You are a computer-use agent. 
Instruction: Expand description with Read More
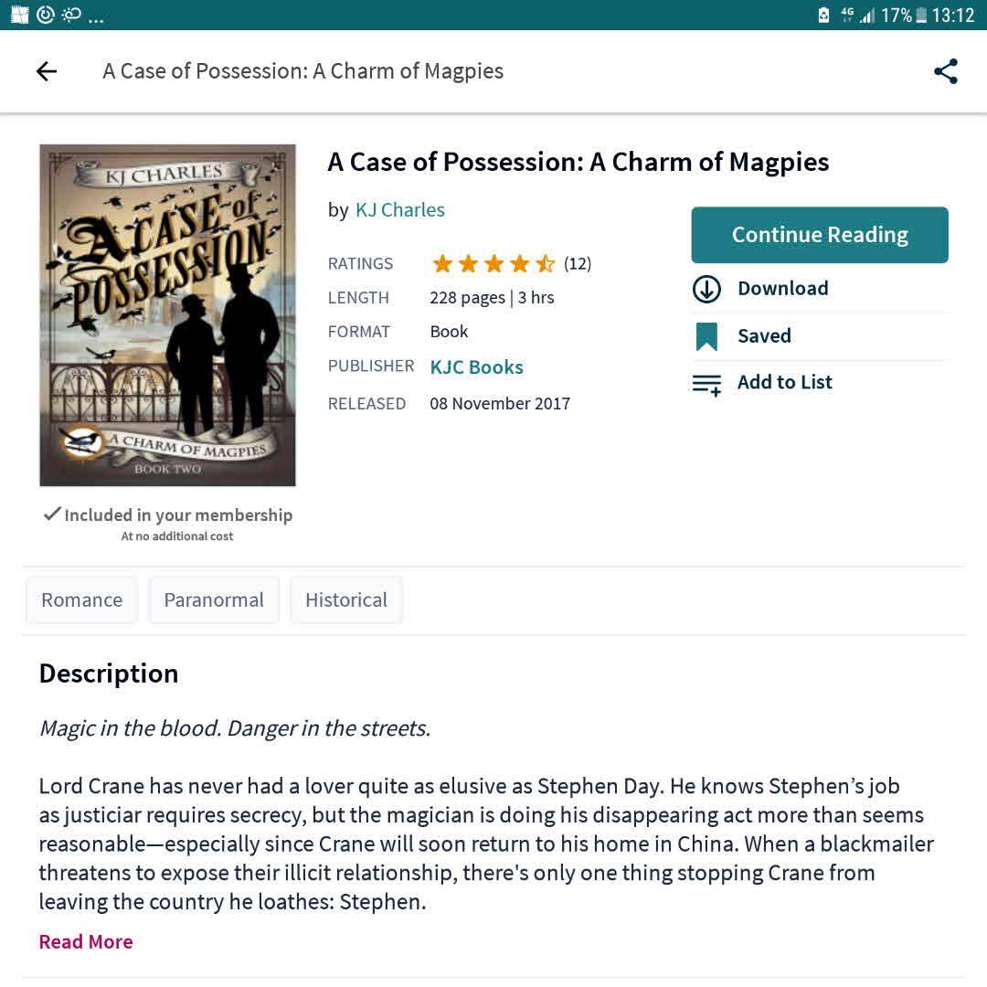(86, 942)
